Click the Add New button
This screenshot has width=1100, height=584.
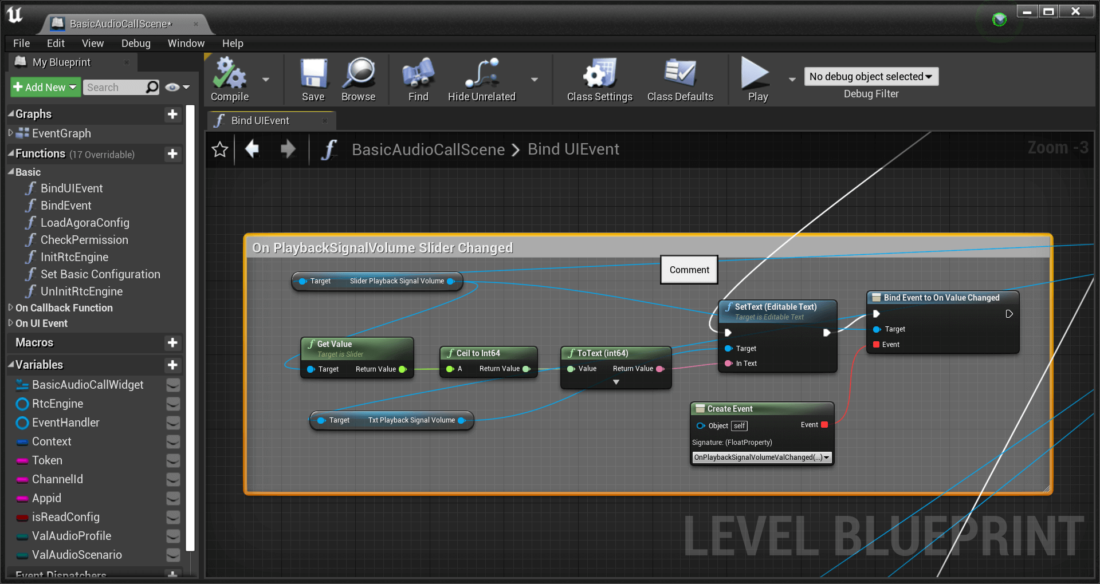45,87
